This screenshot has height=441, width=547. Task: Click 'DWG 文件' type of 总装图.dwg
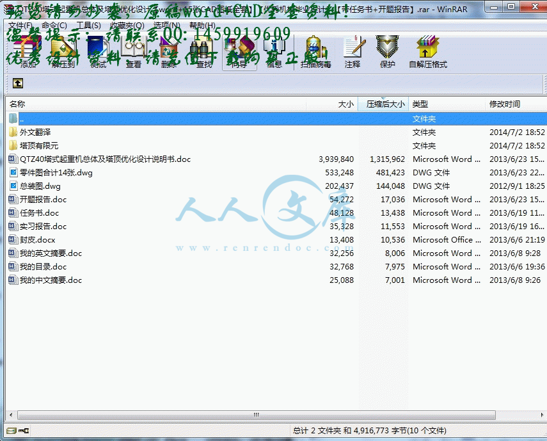pyautogui.click(x=431, y=186)
